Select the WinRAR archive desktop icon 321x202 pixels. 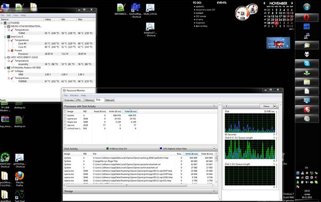pos(5,121)
